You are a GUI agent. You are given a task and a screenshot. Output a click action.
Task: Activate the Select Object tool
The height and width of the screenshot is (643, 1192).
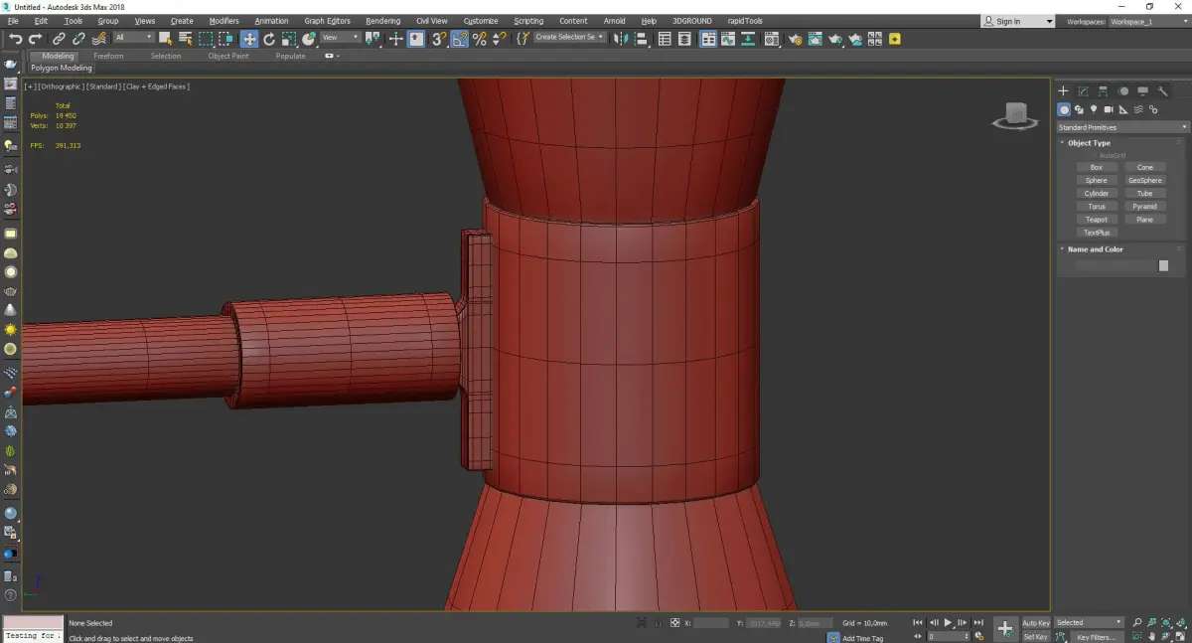[x=165, y=39]
